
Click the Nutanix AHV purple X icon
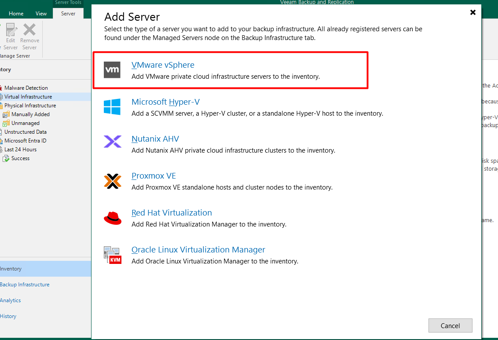(113, 142)
